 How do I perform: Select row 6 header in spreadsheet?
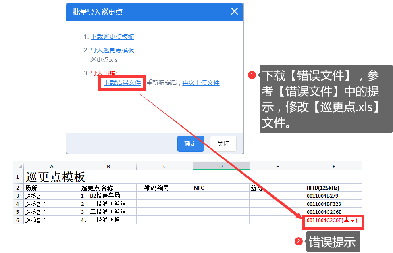(18, 220)
